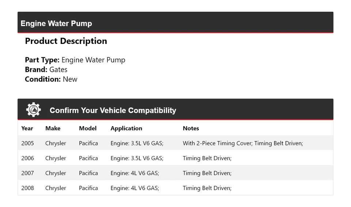Click the Condition: New line

pyautogui.click(x=51, y=79)
